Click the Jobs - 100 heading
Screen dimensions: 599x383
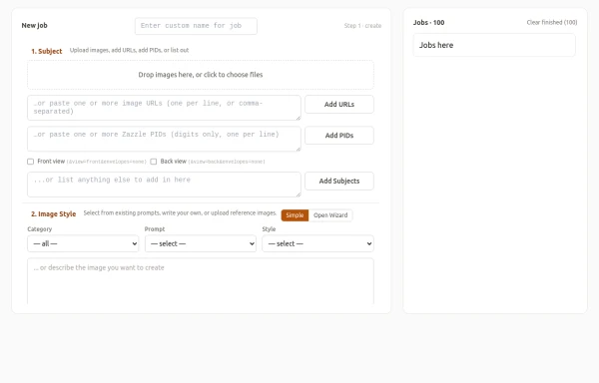click(428, 23)
